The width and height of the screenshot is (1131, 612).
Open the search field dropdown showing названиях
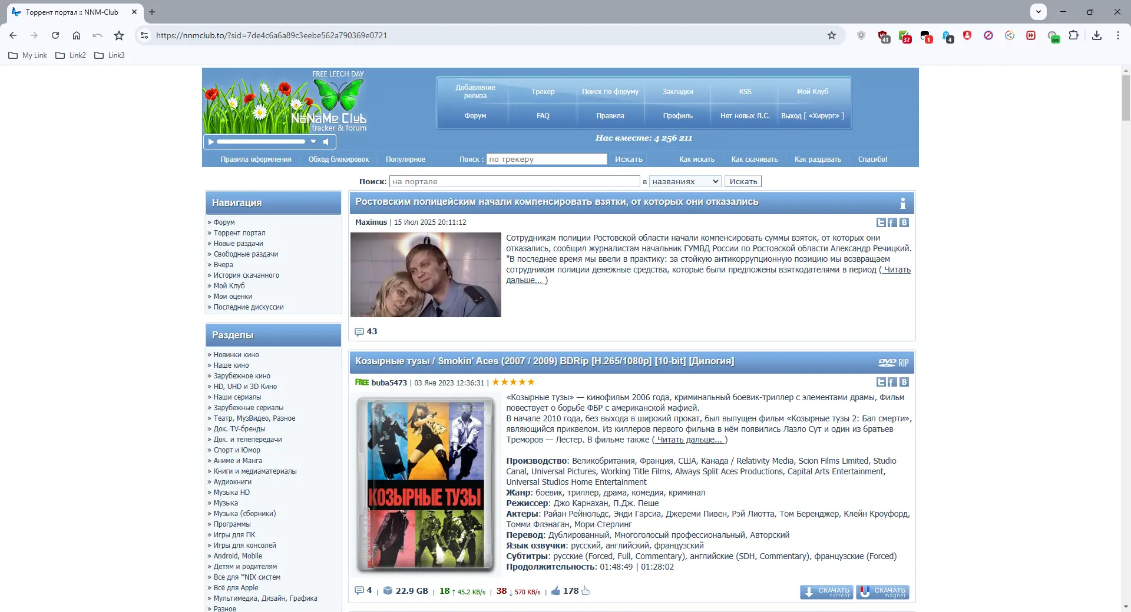(x=684, y=181)
